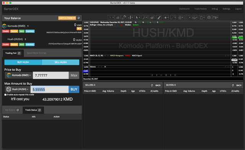Click the blue BUY button

[x=74, y=89]
